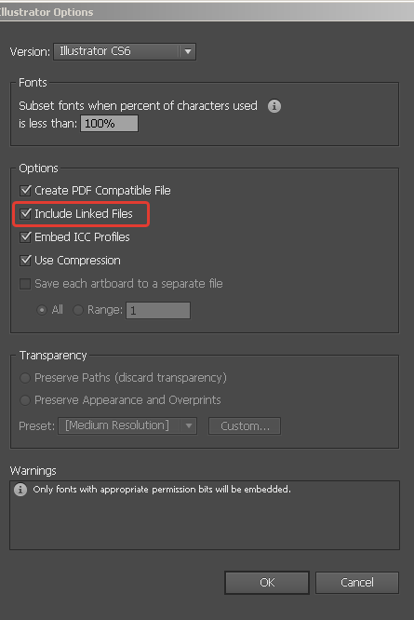Screen dimensions: 414x620
Task: Uncheck Use Compression
Action: click(x=25, y=261)
